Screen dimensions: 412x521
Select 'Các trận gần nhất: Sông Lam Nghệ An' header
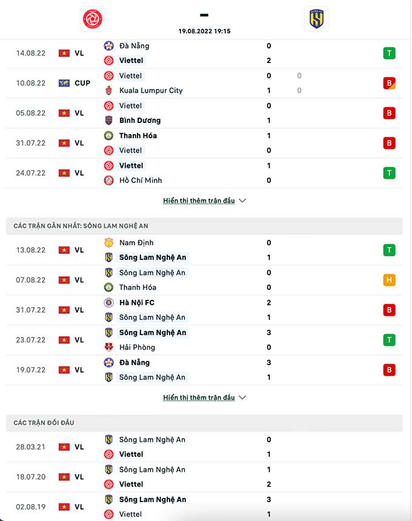pyautogui.click(x=81, y=226)
